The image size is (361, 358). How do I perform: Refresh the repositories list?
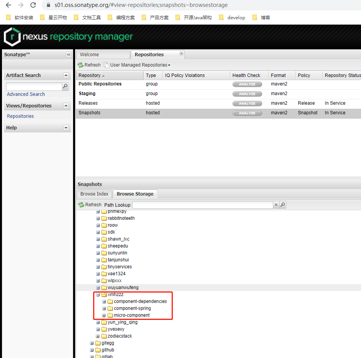[89, 65]
